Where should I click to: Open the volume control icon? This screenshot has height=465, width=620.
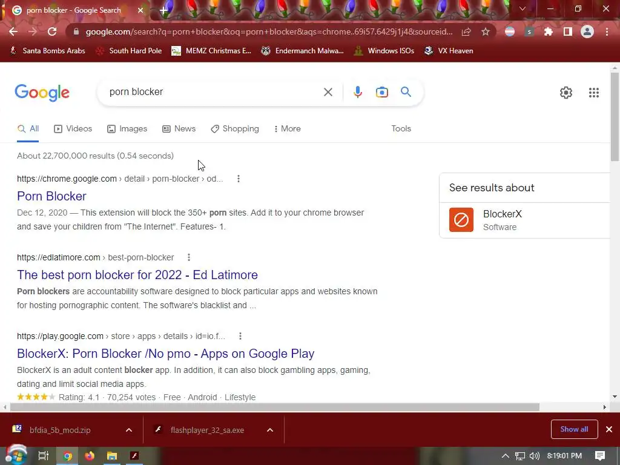point(534,456)
